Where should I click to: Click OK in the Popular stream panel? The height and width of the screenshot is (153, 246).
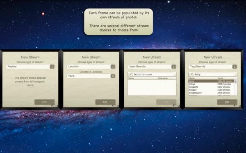pos(45,102)
